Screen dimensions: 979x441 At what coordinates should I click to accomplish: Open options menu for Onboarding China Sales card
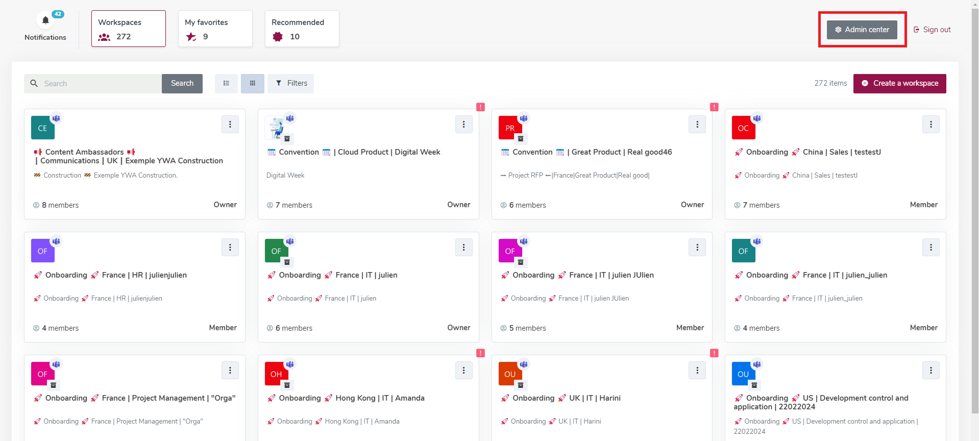tap(931, 124)
